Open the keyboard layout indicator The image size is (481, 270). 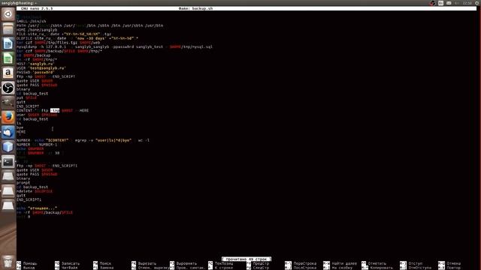point(441,3)
